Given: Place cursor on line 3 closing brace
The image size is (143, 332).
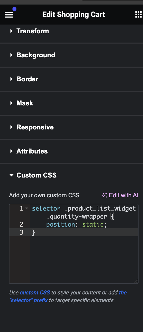Looking at the screenshot, I should tap(34, 232).
